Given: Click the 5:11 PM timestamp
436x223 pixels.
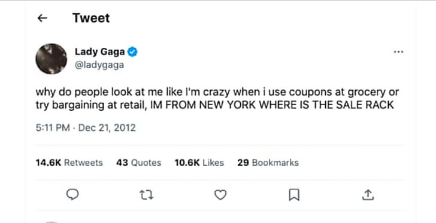Looking at the screenshot, I should tap(53, 128).
